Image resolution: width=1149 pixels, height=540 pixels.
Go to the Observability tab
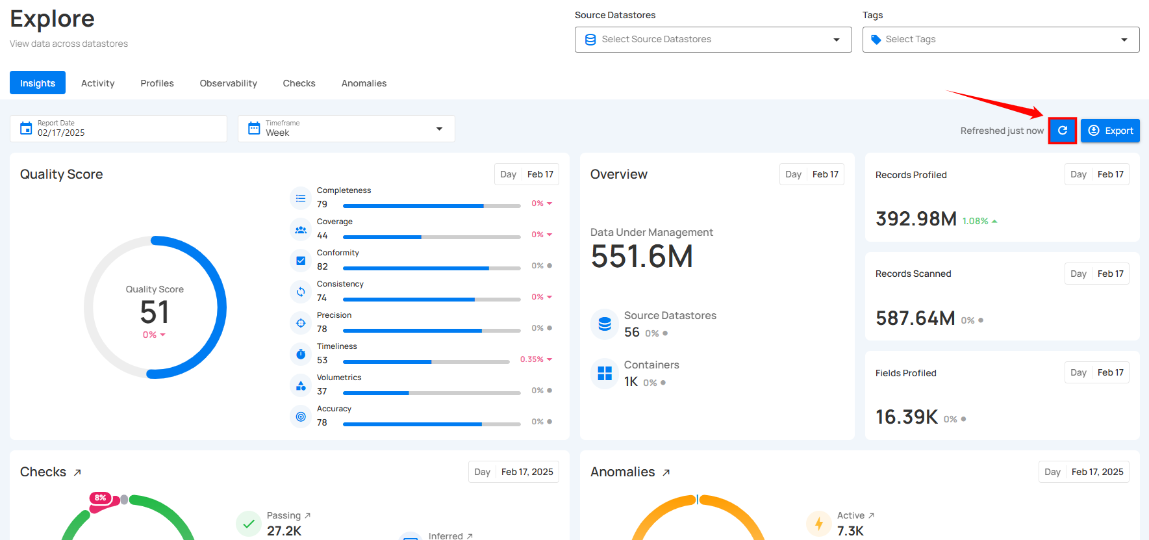coord(229,83)
